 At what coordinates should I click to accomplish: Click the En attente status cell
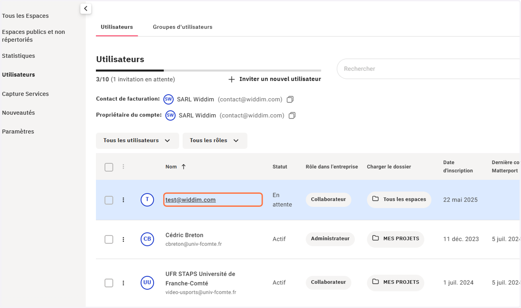[x=282, y=200]
